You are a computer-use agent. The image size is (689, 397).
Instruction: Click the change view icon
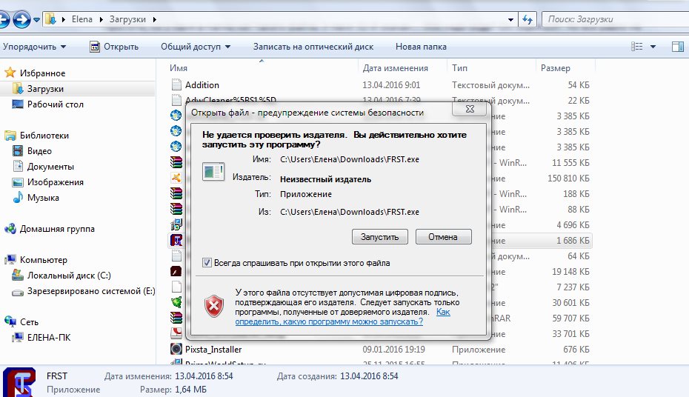[636, 47]
